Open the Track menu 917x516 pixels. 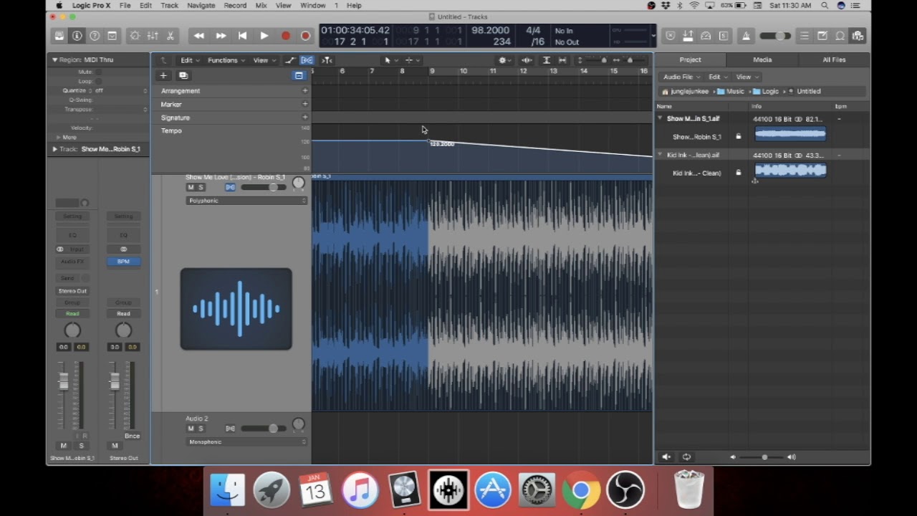pyautogui.click(x=169, y=5)
